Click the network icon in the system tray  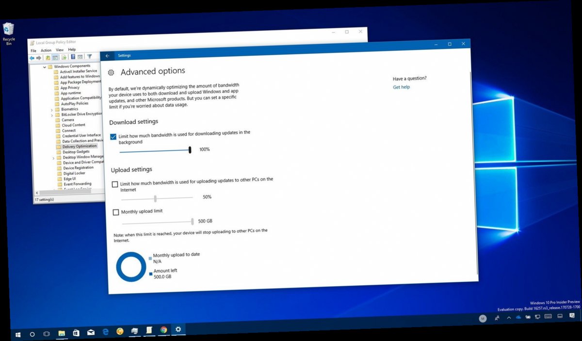pos(537,317)
